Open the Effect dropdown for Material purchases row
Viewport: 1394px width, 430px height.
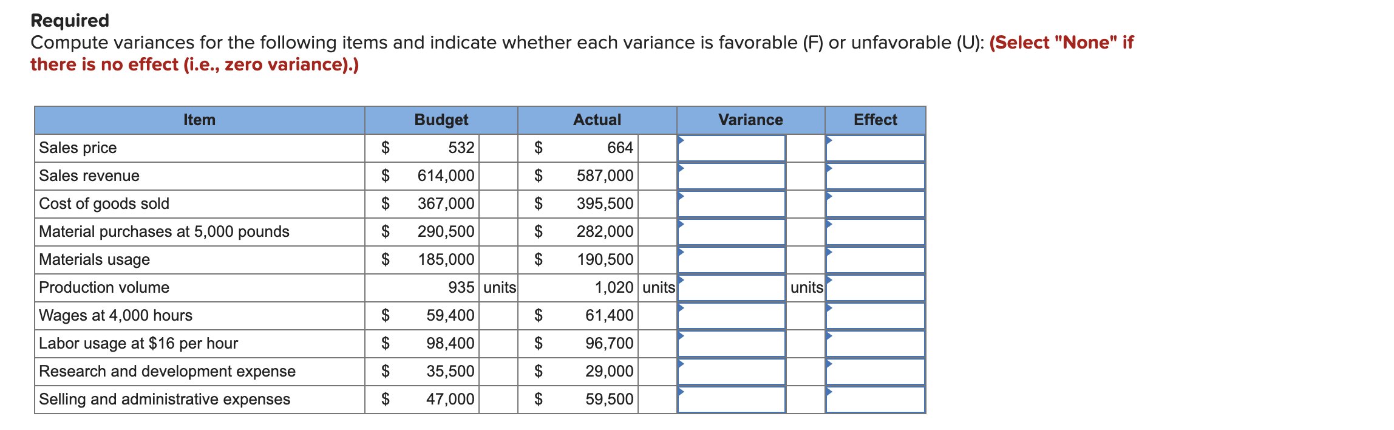click(874, 231)
